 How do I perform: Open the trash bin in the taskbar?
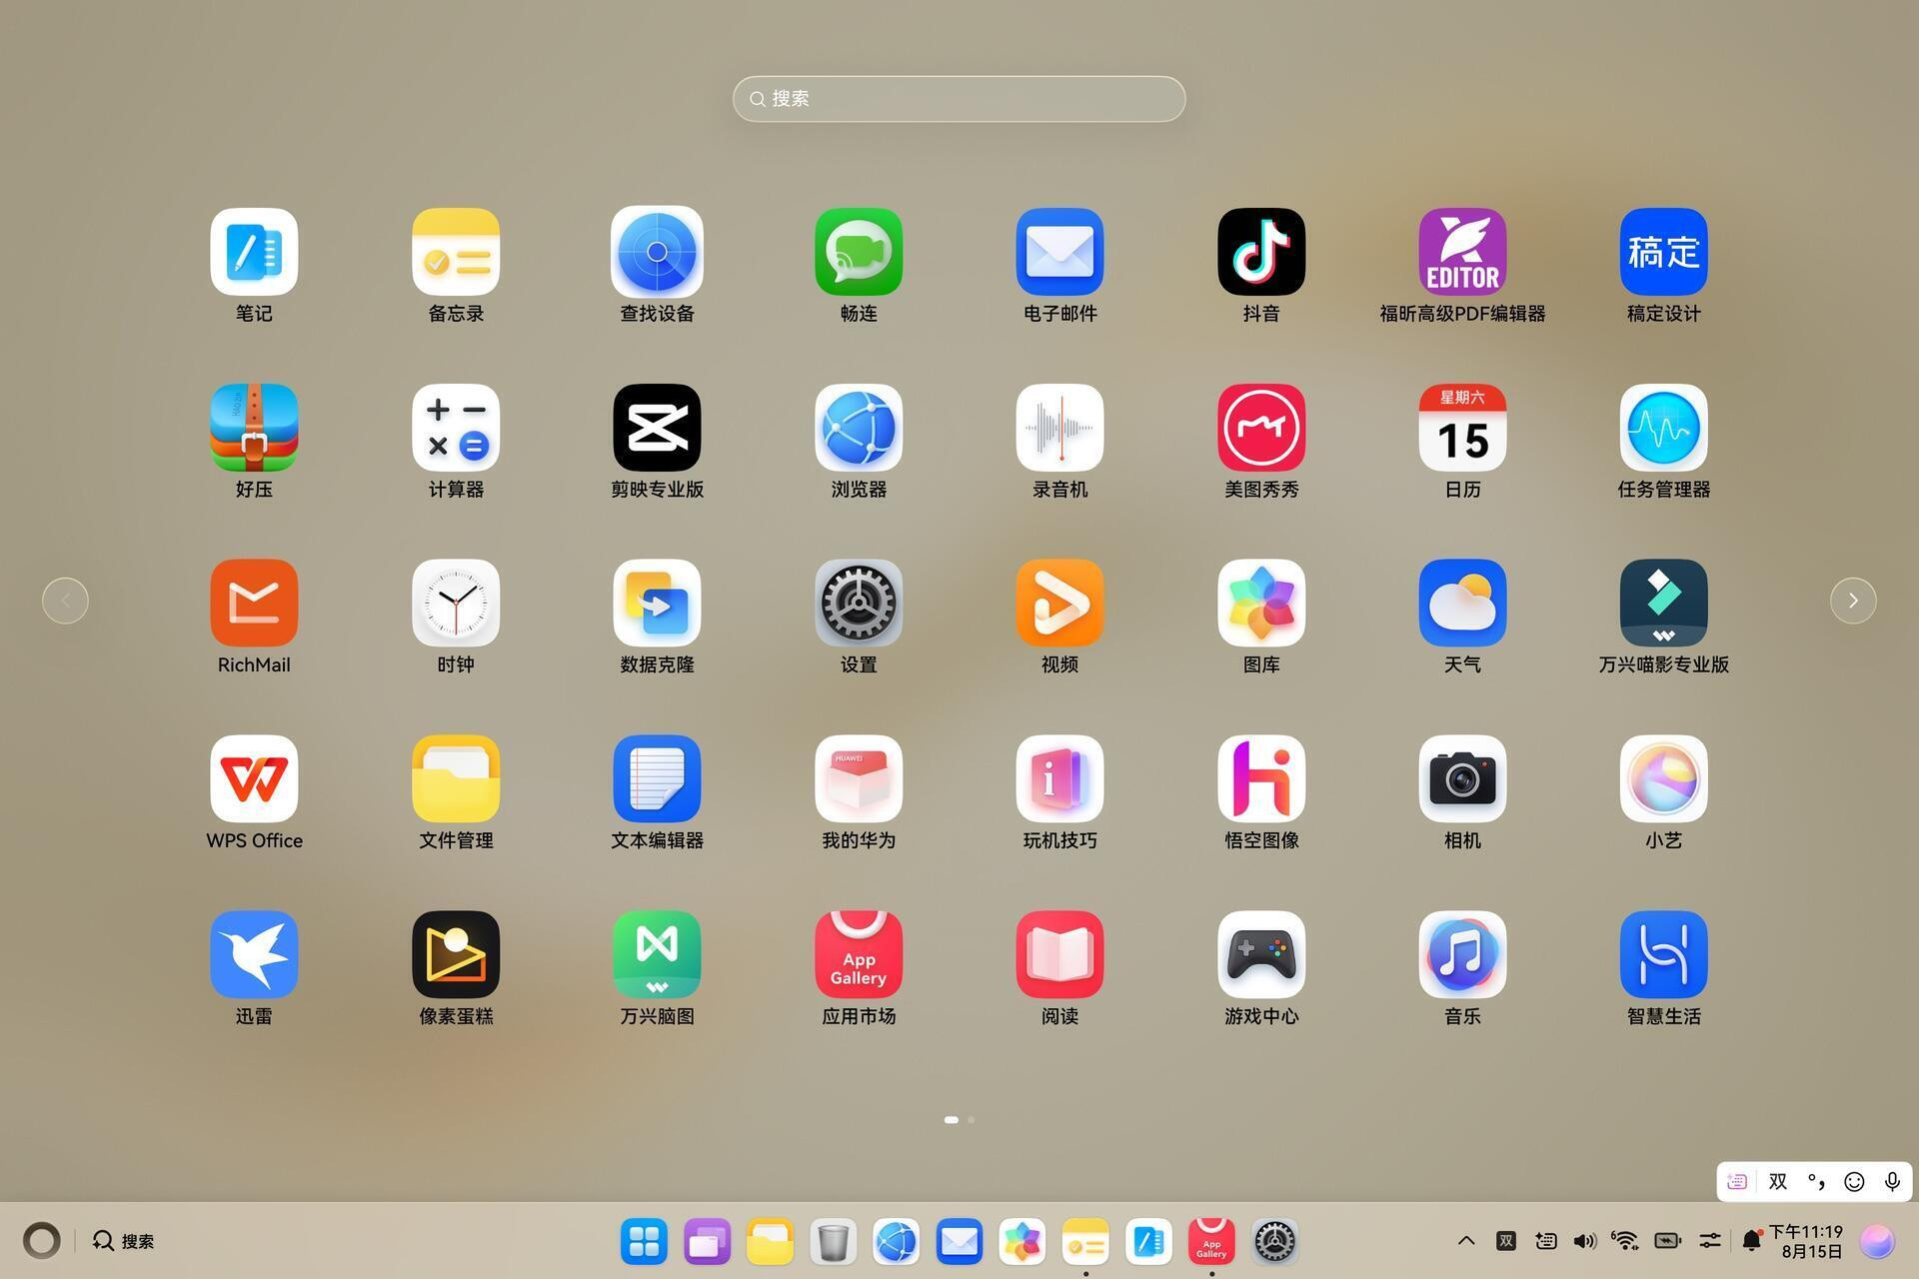(833, 1242)
